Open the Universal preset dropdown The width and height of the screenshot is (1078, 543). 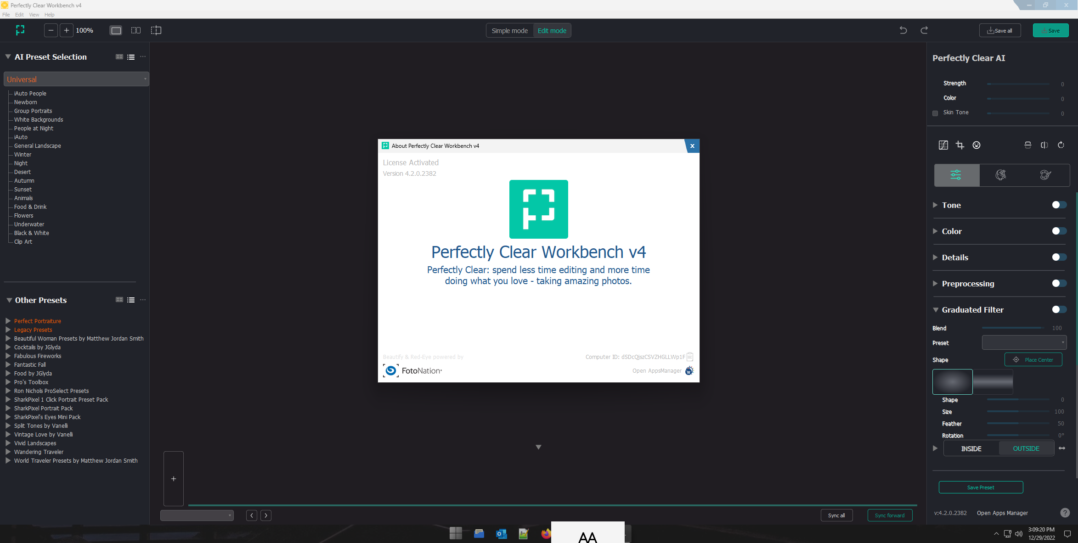point(76,79)
